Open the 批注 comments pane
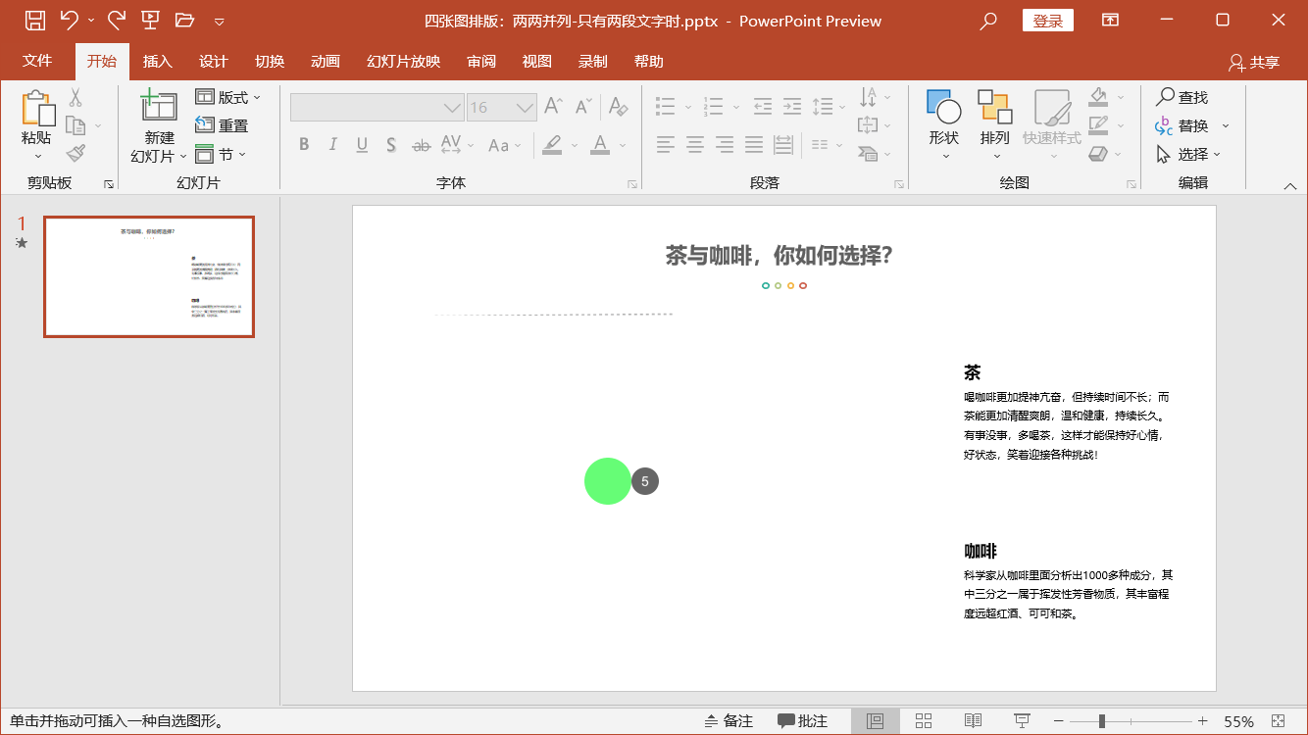This screenshot has width=1308, height=735. pos(802,721)
